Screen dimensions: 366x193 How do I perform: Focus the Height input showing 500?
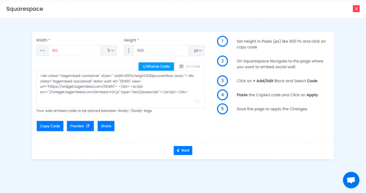[161, 50]
